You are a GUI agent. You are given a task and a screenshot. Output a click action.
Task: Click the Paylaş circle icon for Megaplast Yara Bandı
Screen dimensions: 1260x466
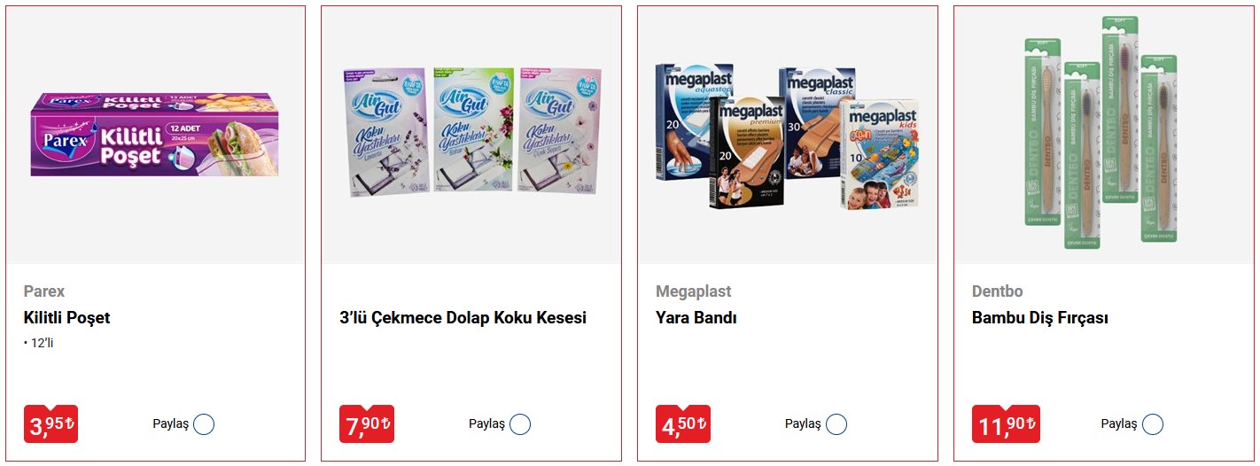coord(836,424)
